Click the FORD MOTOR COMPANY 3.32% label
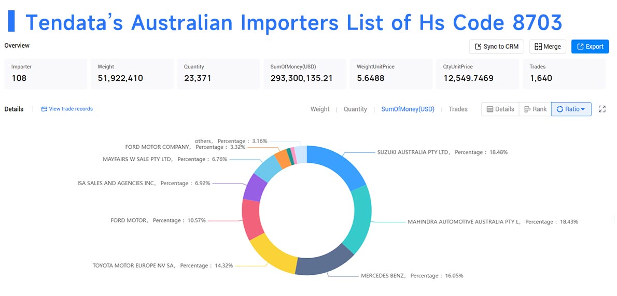 [185, 147]
